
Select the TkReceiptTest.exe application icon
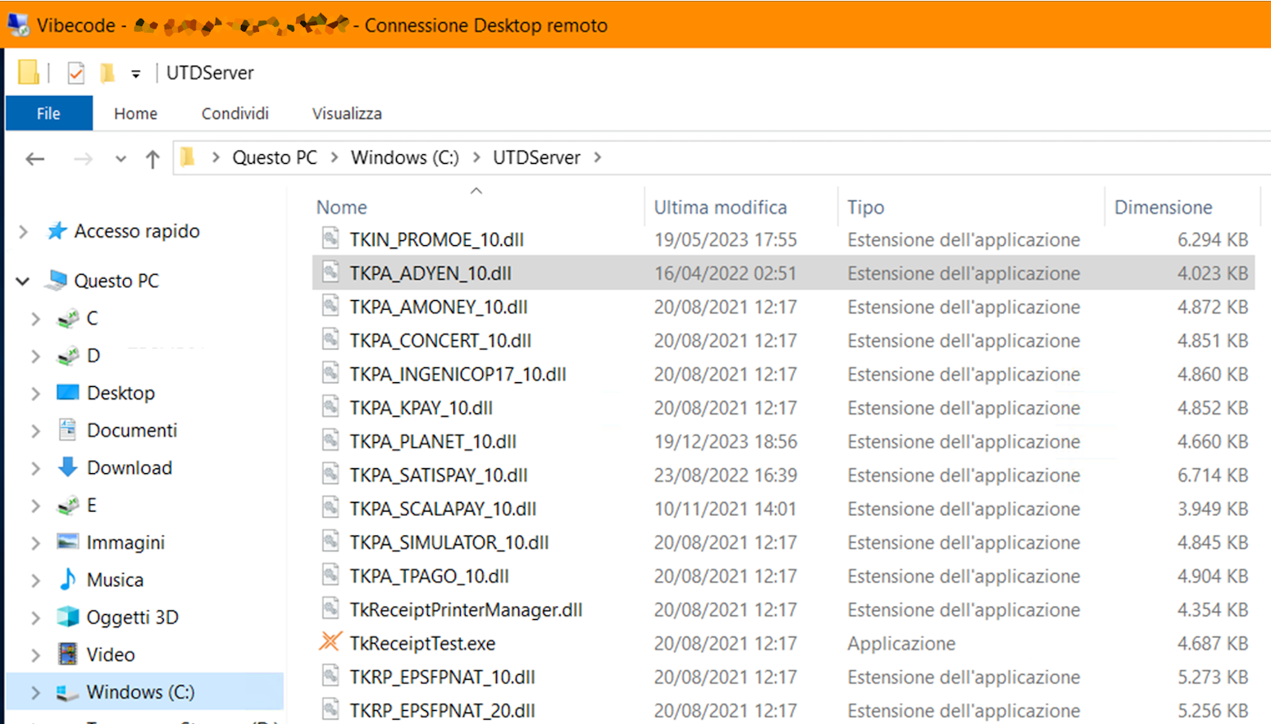pos(330,643)
